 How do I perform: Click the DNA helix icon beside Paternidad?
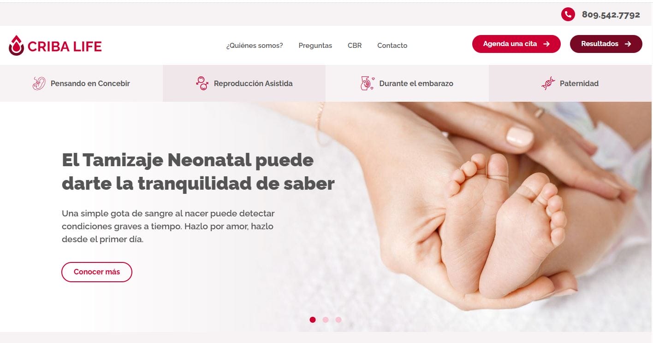548,83
